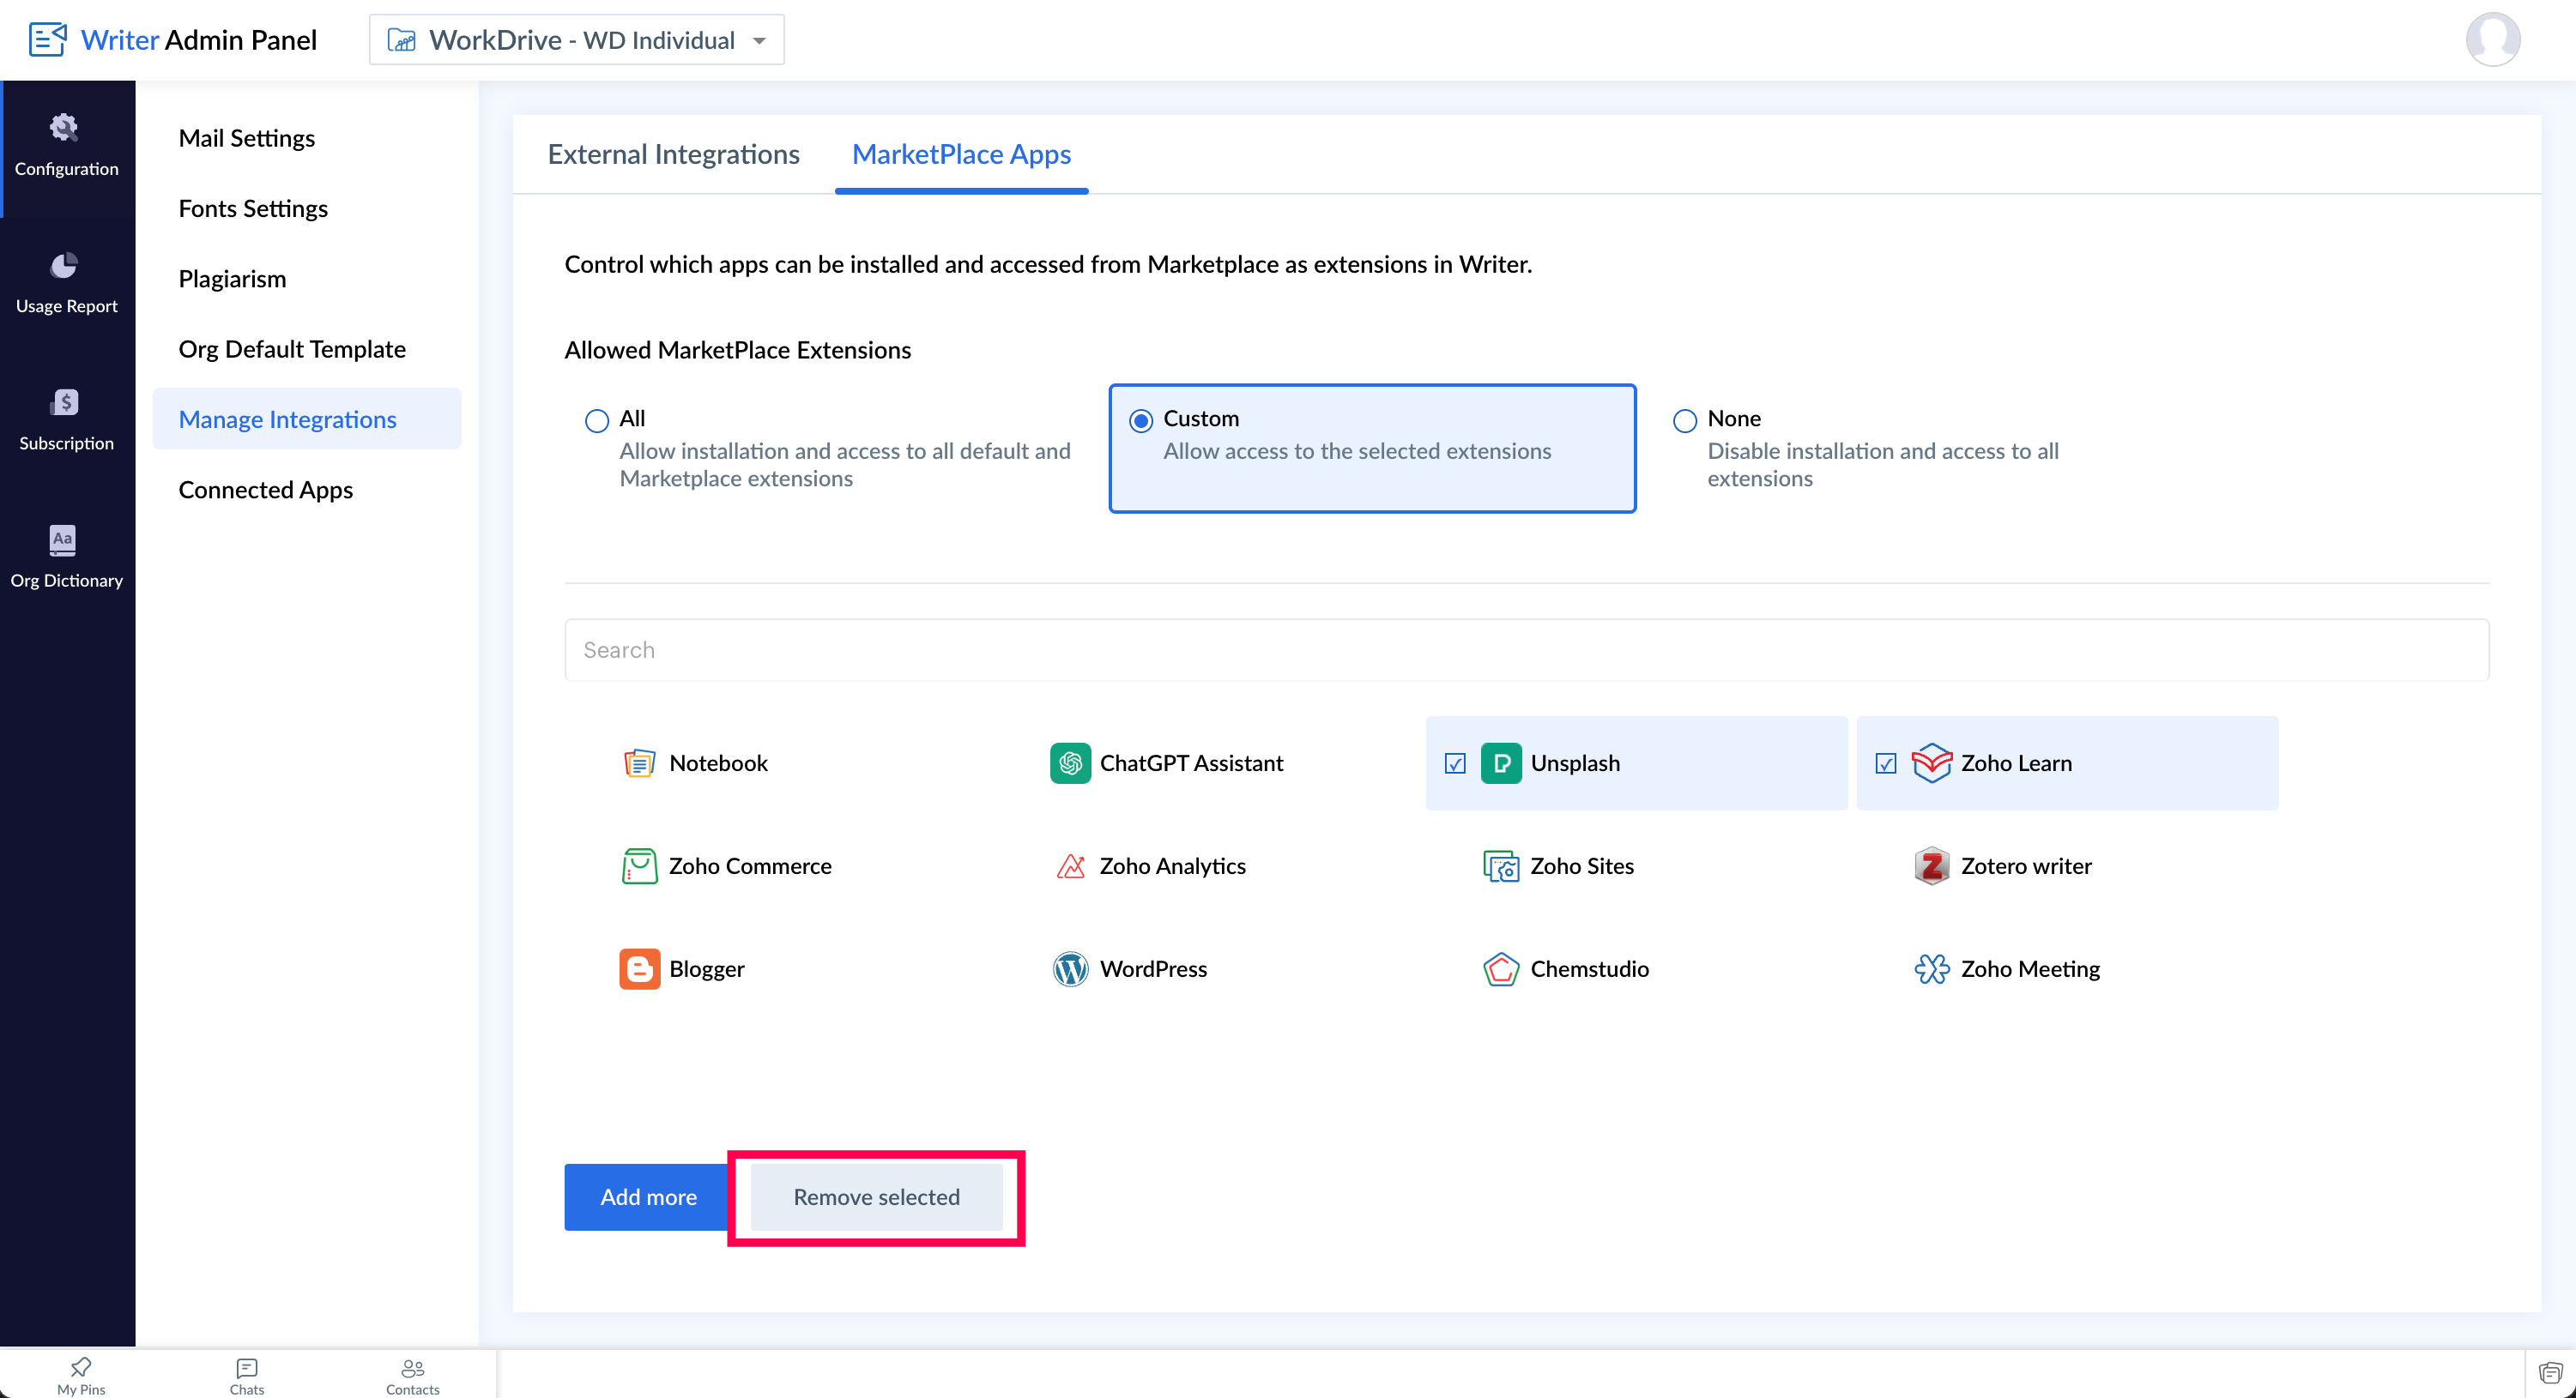Screen dimensions: 2576x1398
Task: Go to Subscription in sidebar
Action: click(x=66, y=419)
